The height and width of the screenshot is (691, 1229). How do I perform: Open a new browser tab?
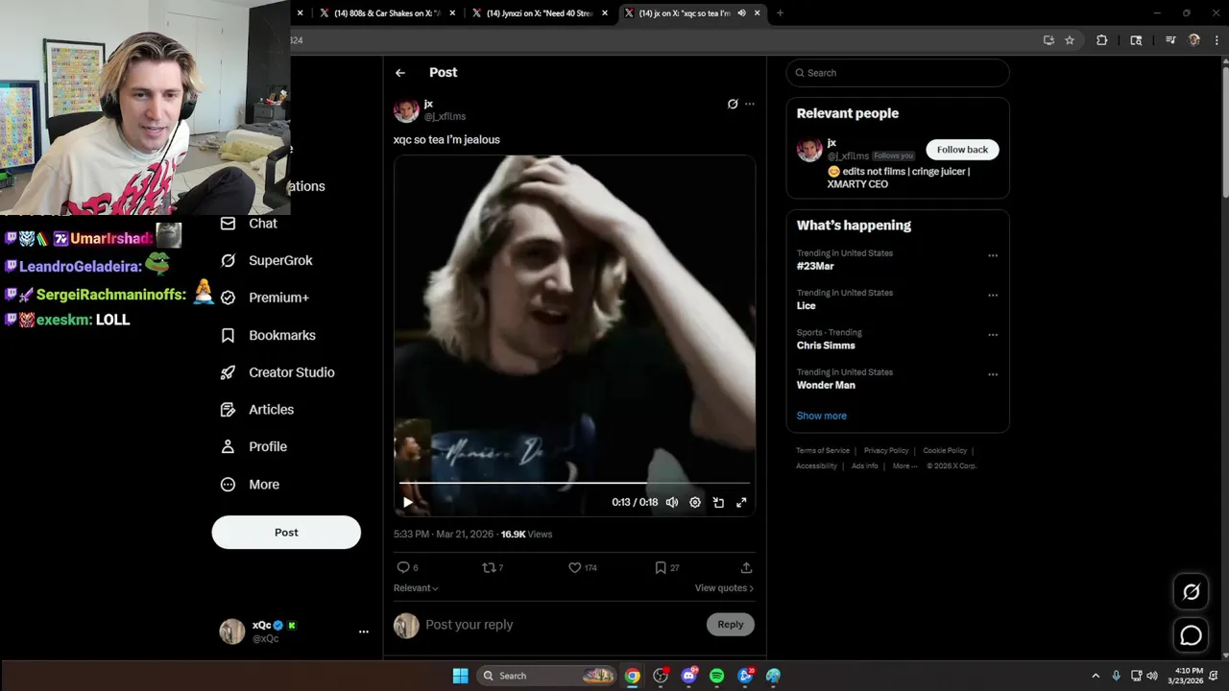click(780, 13)
